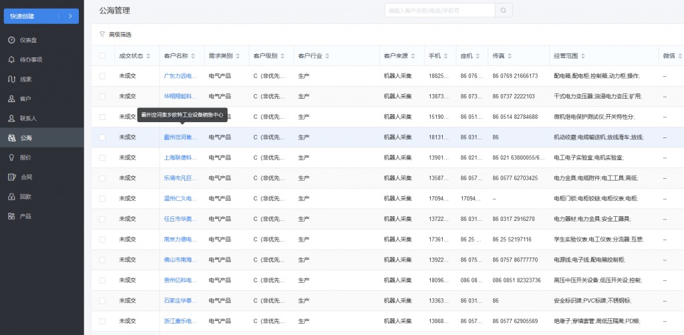The height and width of the screenshot is (335, 684).
Task: Click the person icon beside 客户
Action: [x=11, y=99]
